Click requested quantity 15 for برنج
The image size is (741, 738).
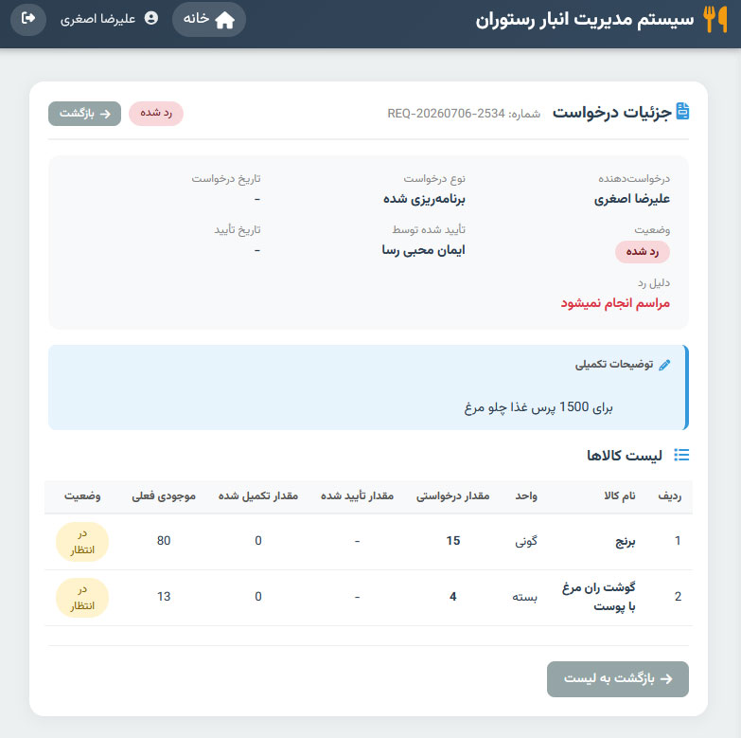452,541
